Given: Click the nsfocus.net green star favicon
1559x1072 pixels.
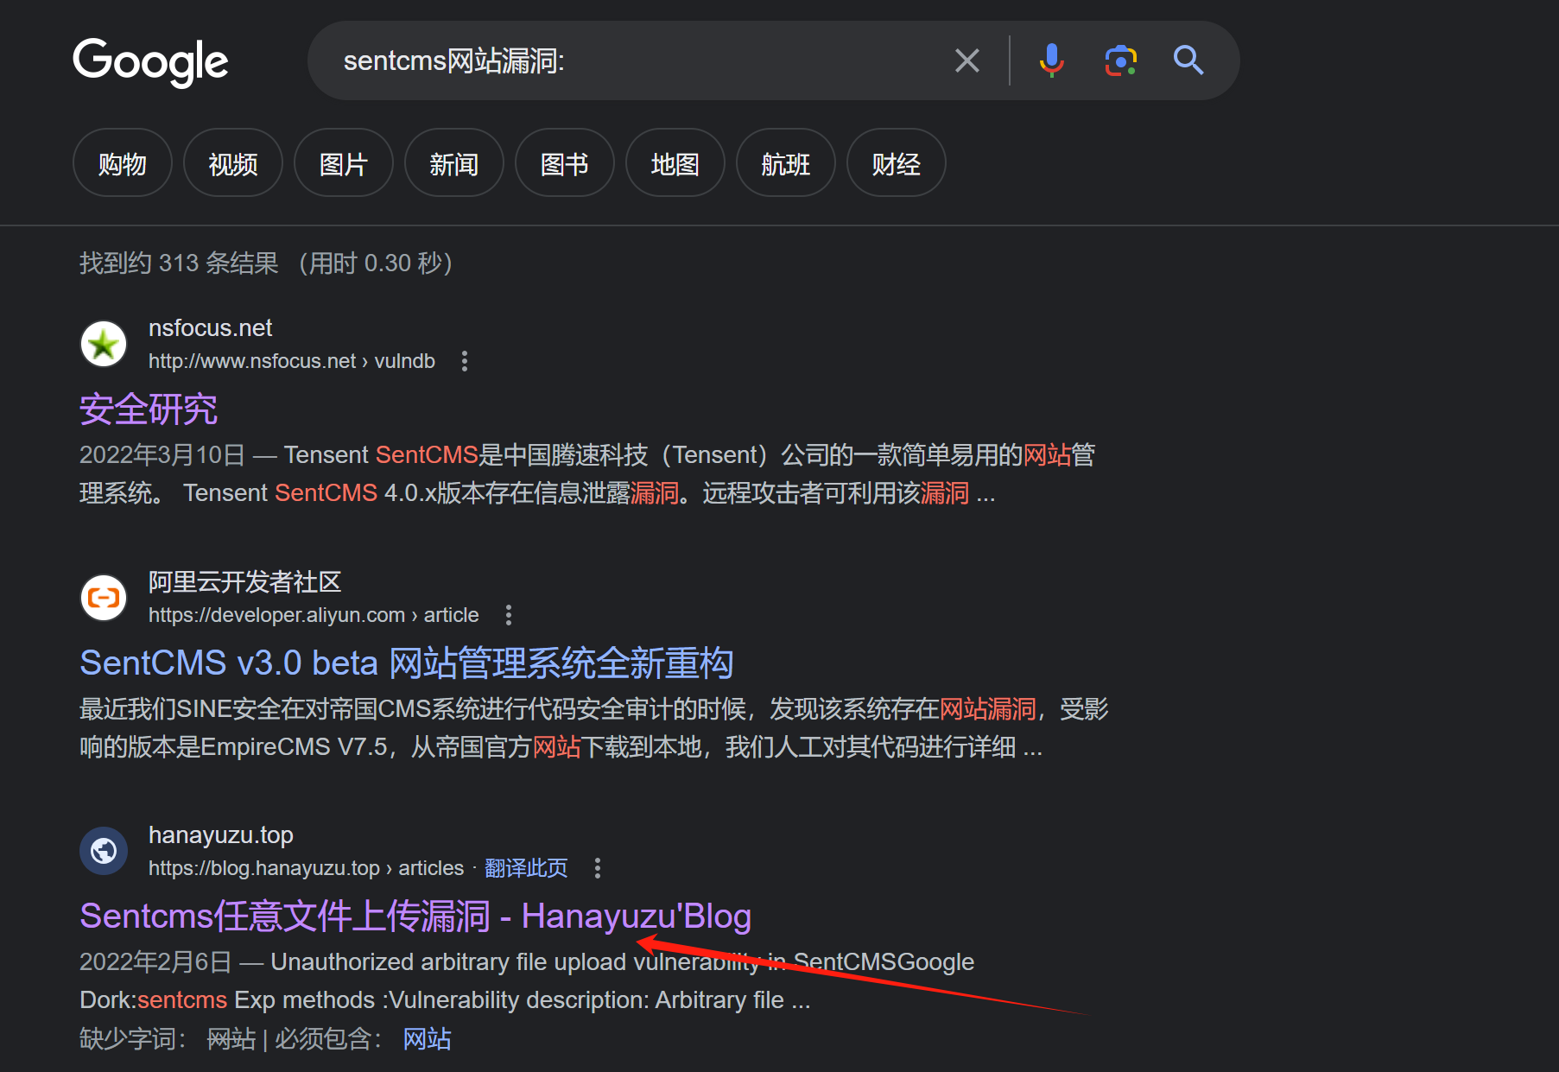Looking at the screenshot, I should (104, 345).
